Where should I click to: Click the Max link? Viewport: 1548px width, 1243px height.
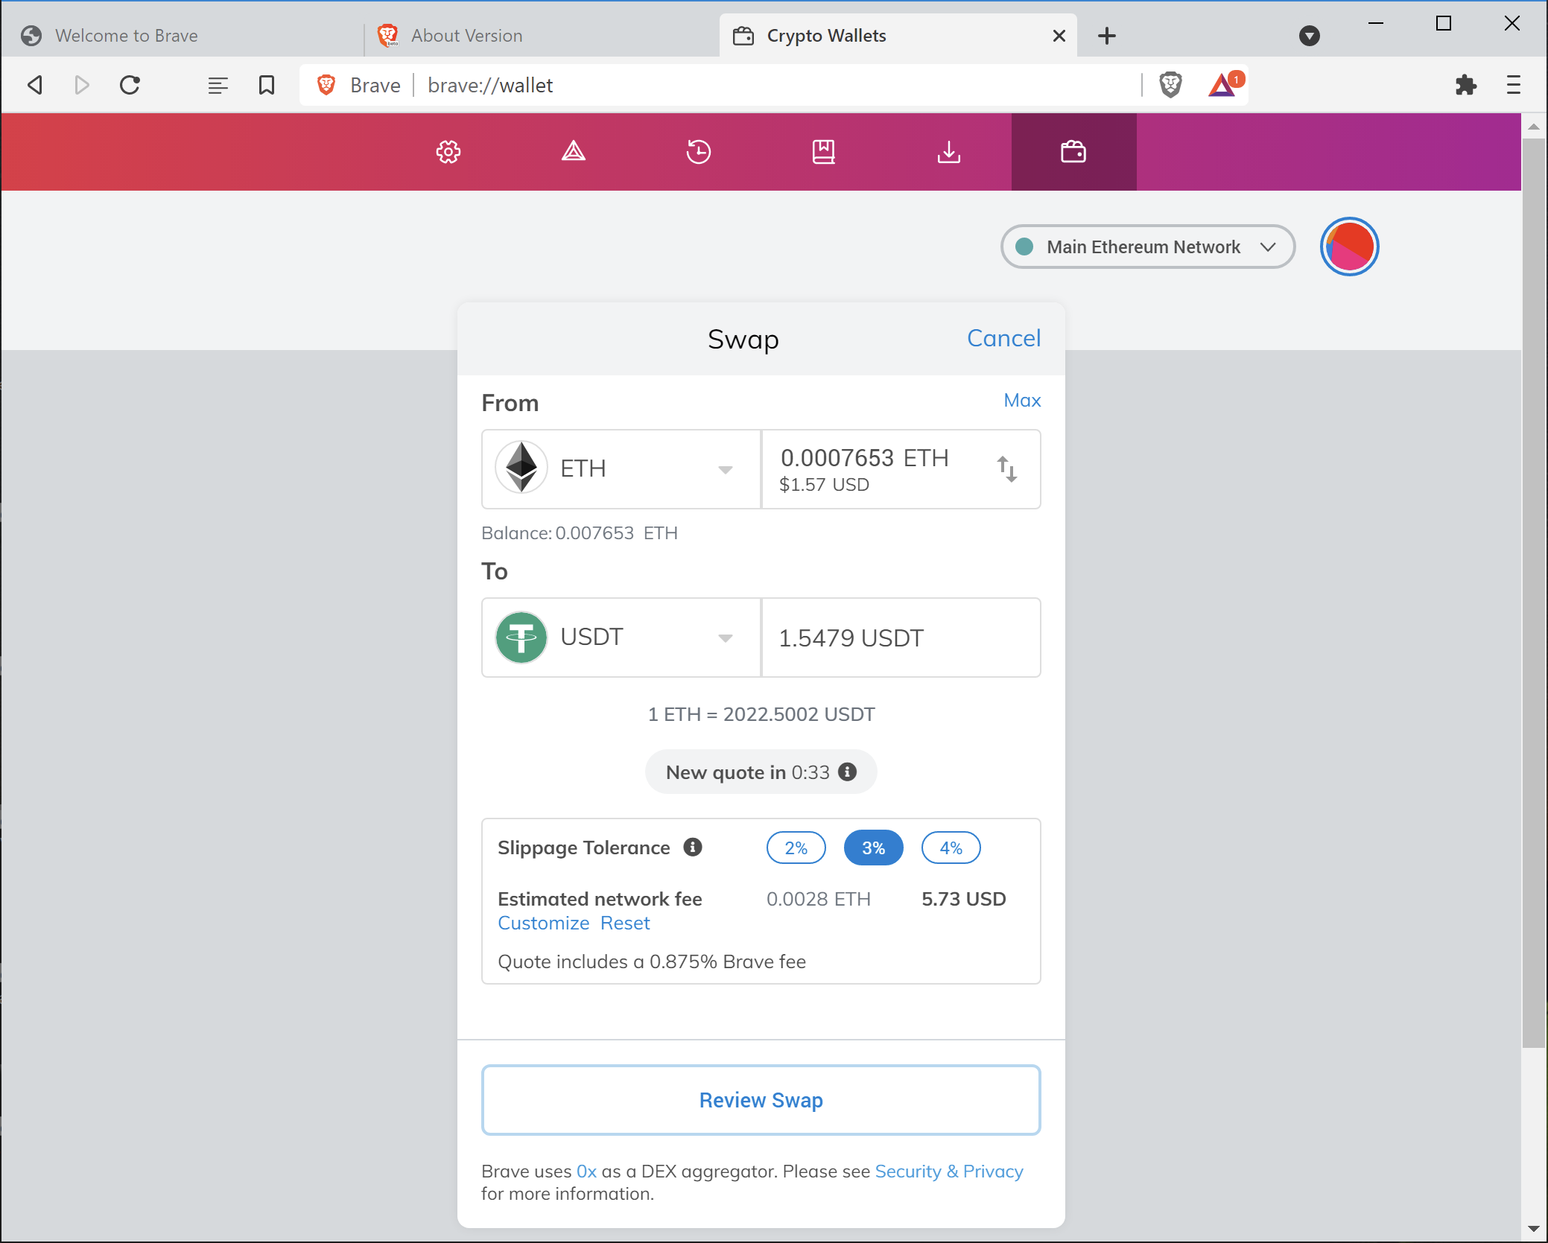[1022, 400]
